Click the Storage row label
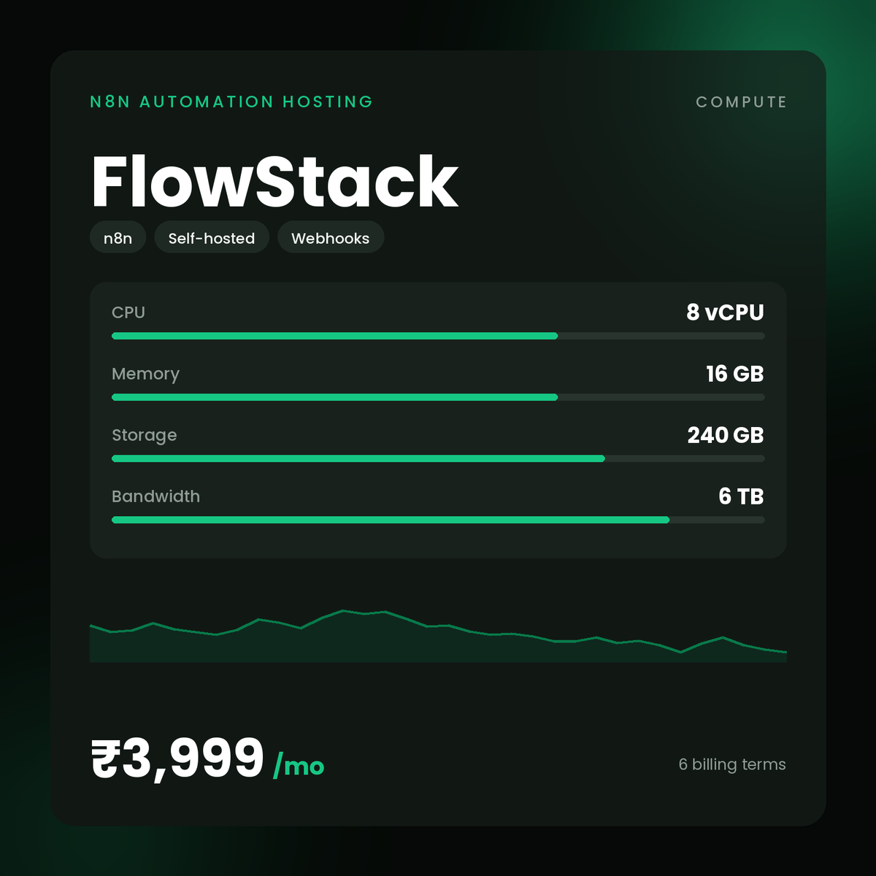The width and height of the screenshot is (876, 876). click(144, 435)
